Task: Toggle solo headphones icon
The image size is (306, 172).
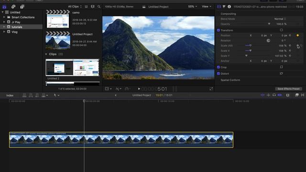Action: (274, 95)
